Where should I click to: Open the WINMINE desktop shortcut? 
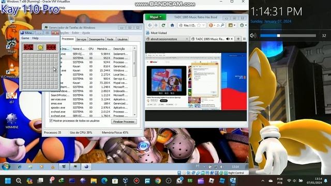click(x=11, y=121)
